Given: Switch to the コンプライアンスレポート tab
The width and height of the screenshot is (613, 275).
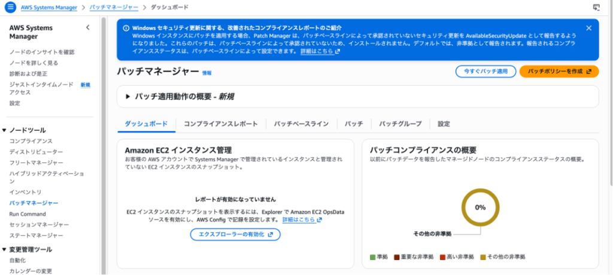Looking at the screenshot, I should (x=220, y=124).
